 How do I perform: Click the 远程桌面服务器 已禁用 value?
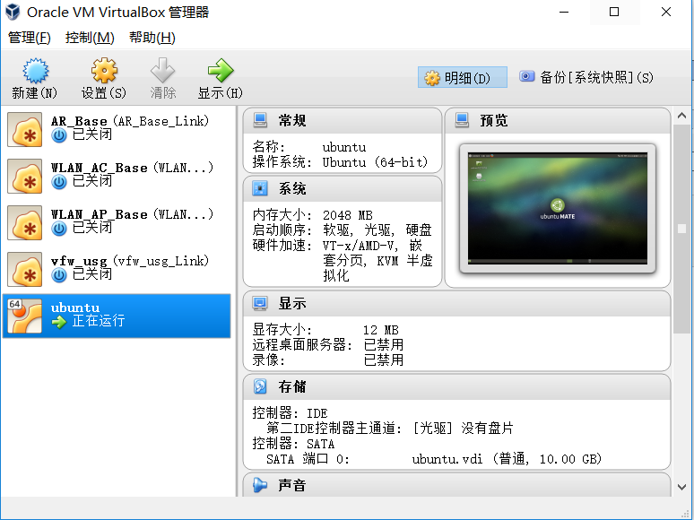[x=383, y=345]
